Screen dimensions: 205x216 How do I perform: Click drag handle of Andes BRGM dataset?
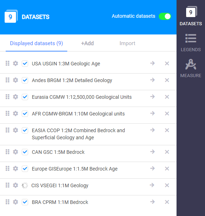click(x=7, y=80)
